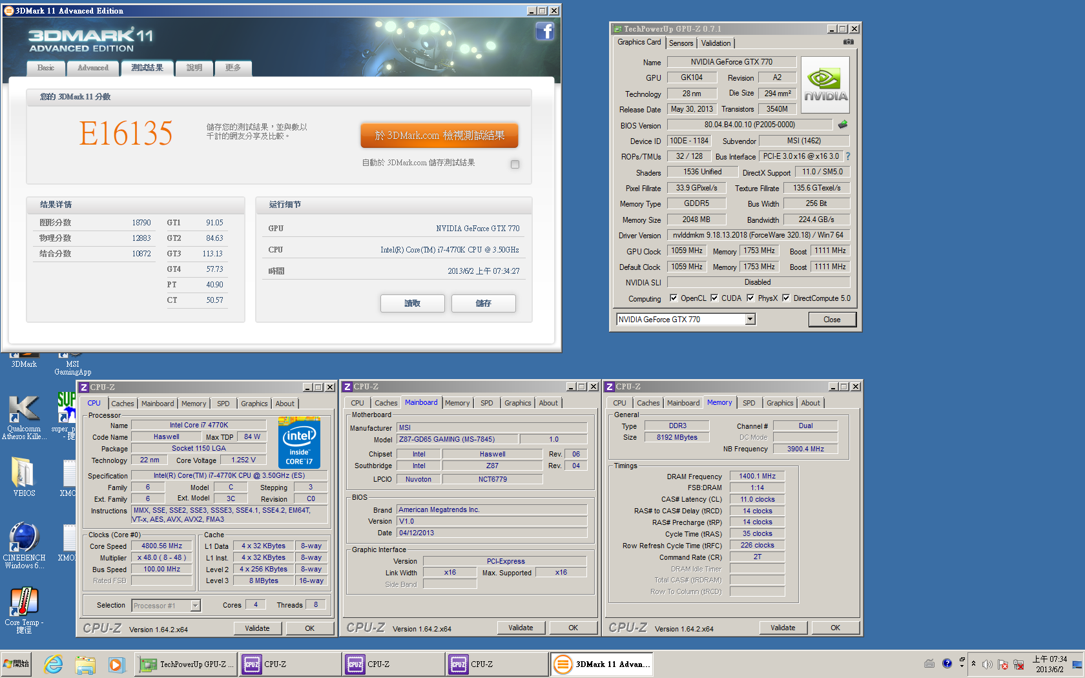Click Validate in the left CPU-Z window
This screenshot has height=678, width=1085.
(x=257, y=628)
